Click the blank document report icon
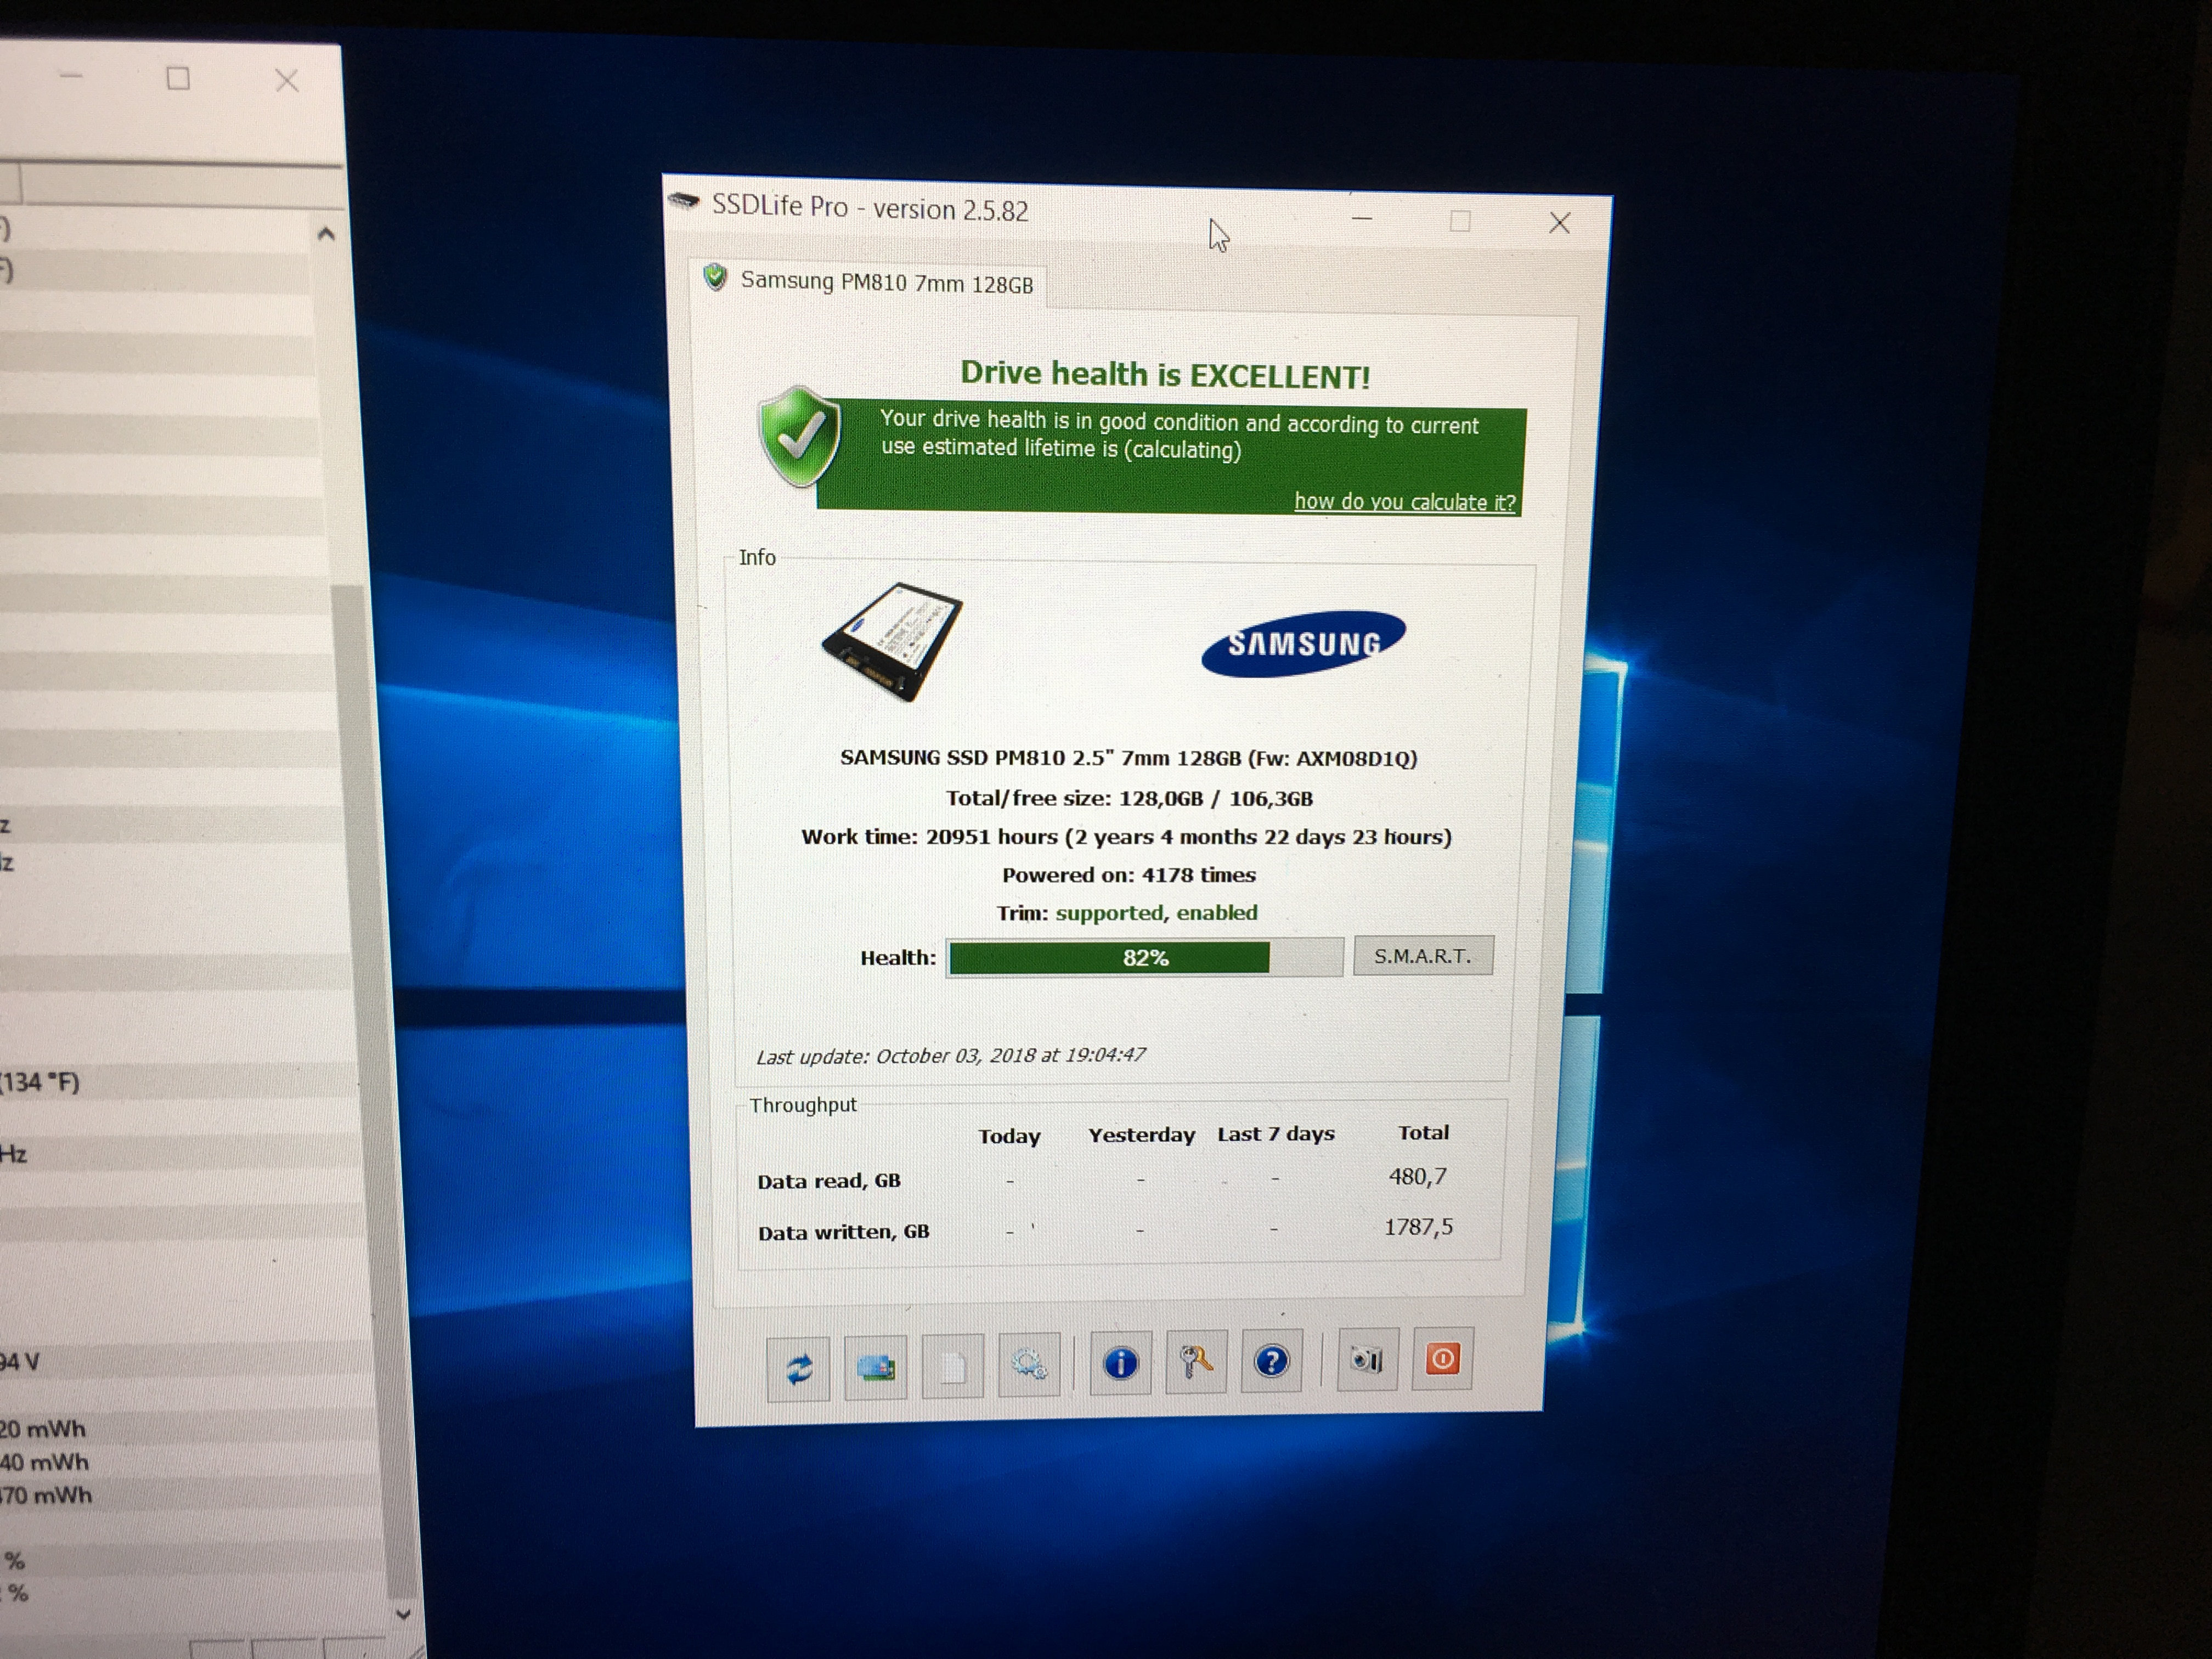The image size is (2212, 1659). (x=952, y=1366)
